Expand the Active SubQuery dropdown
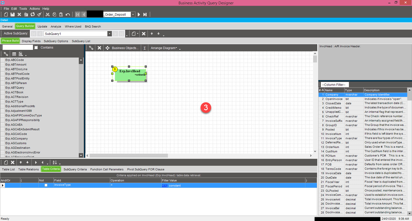412x221 pixels. [109, 34]
